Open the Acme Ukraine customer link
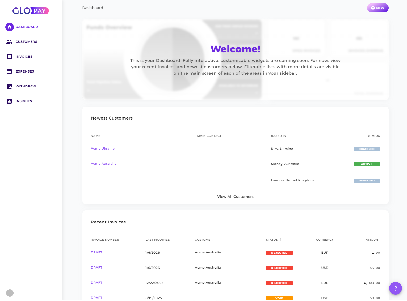 coord(103,148)
